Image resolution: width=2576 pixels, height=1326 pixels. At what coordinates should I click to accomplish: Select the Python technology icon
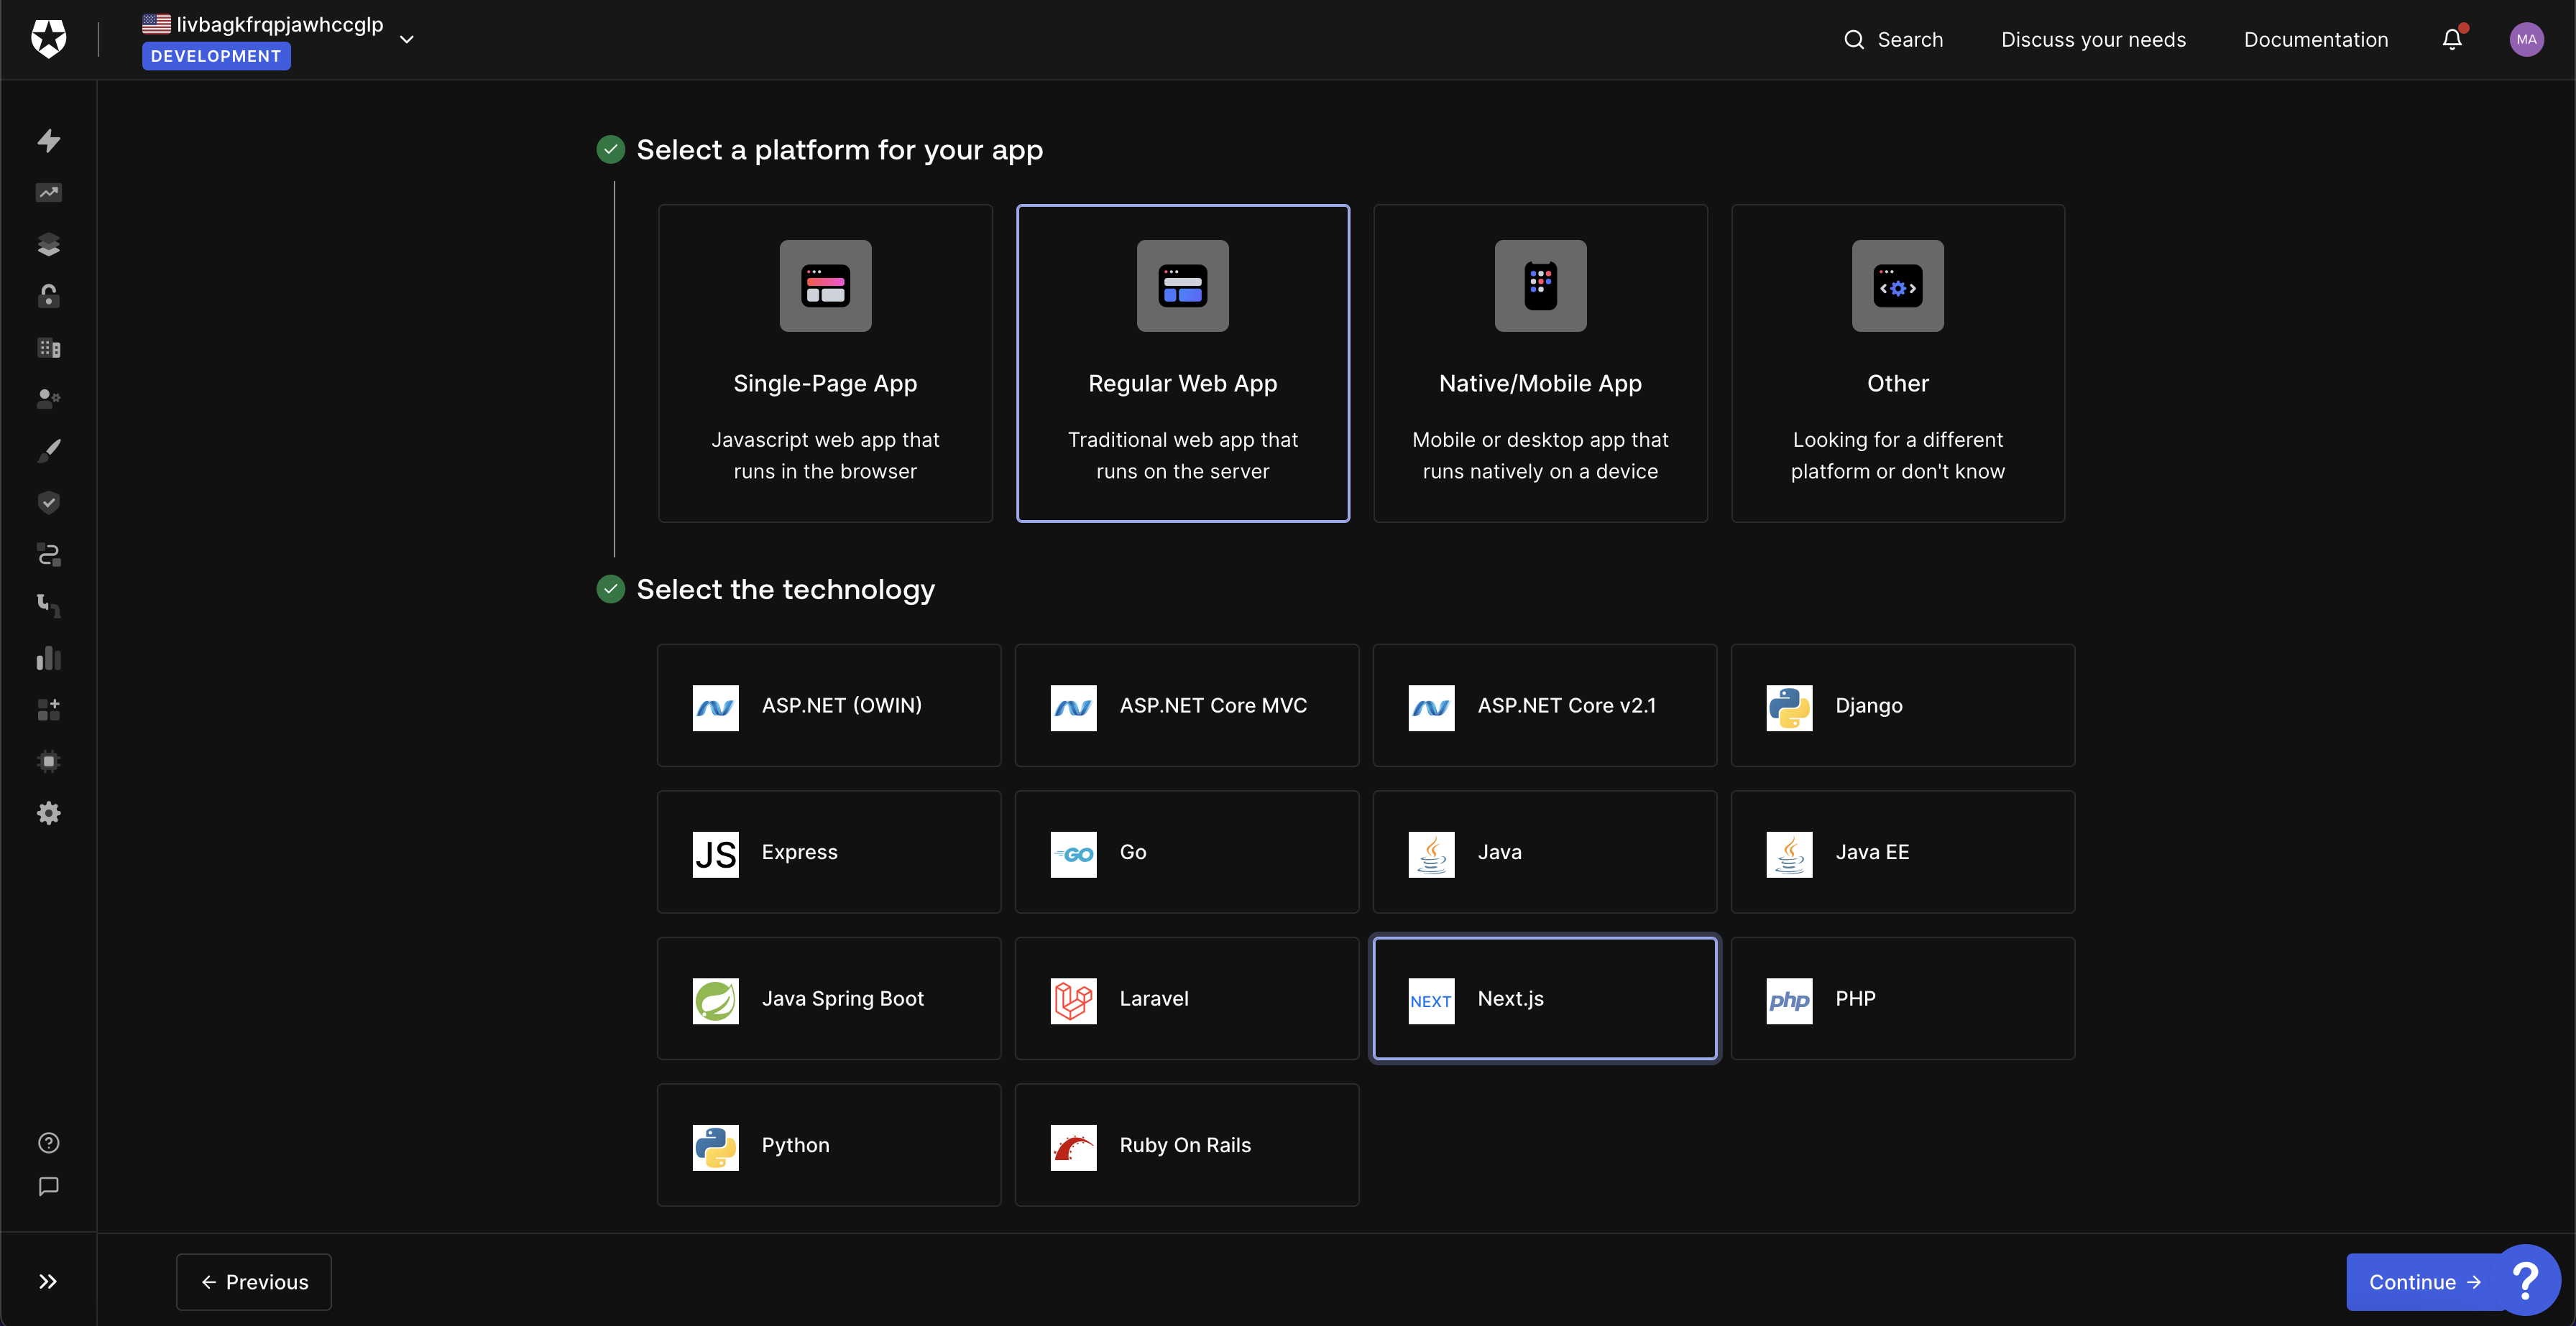pos(714,1145)
